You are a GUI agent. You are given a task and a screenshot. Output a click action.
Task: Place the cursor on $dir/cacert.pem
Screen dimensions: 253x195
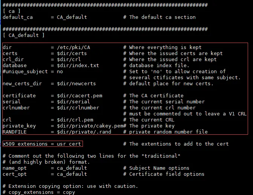(x=80, y=96)
